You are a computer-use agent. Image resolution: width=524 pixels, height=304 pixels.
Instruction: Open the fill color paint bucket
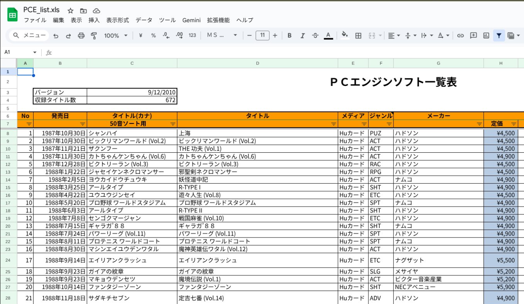pos(345,36)
